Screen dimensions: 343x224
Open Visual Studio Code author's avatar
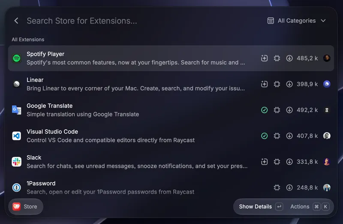pos(327,136)
